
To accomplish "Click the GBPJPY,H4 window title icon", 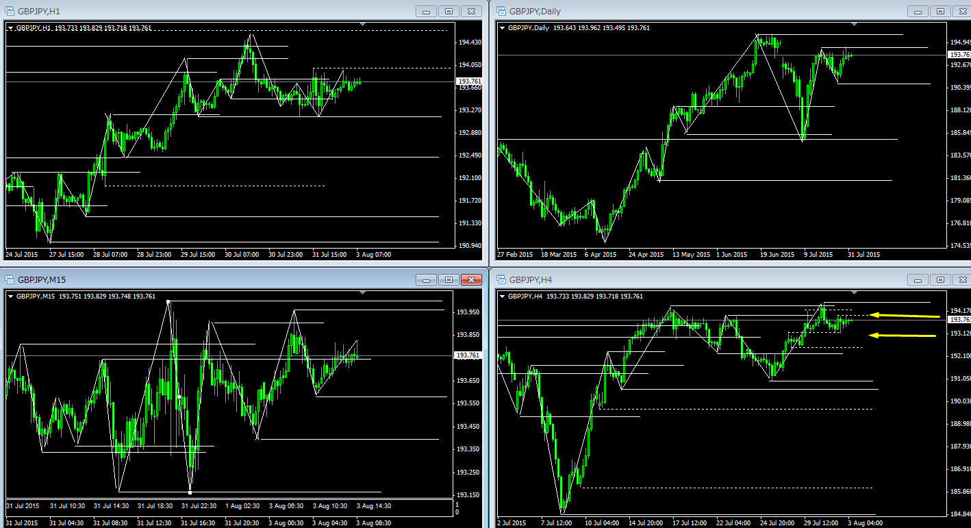I will [501, 279].
